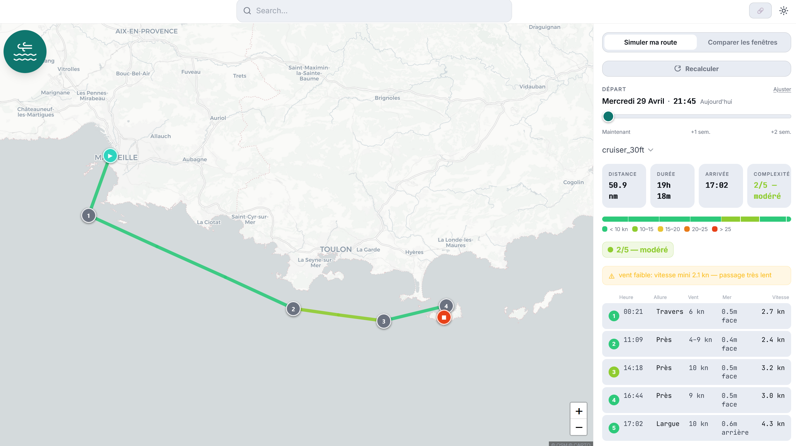The image size is (796, 446).
Task: Click the refresh icon of the Recalculer button
Action: pyautogui.click(x=678, y=69)
